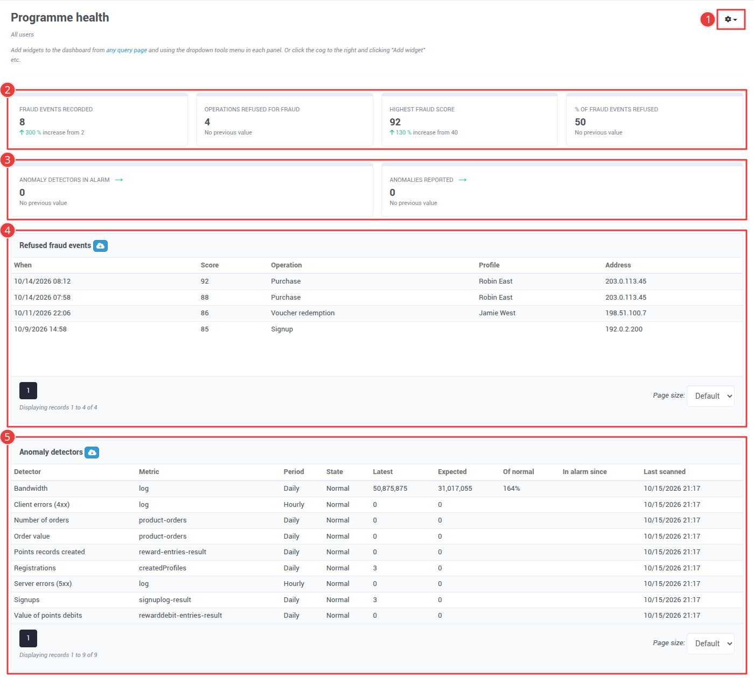Select the timestamp 10/14/2026 08:12
The height and width of the screenshot is (678, 754).
point(42,281)
